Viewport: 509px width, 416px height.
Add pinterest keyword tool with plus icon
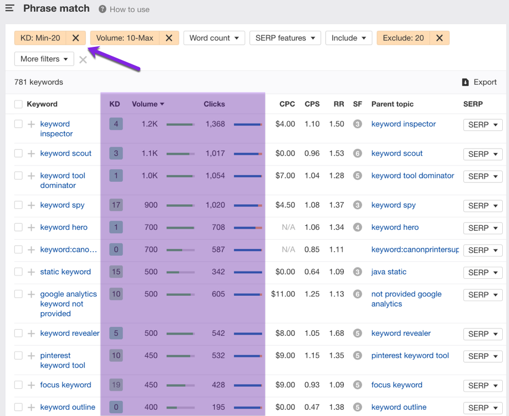point(31,356)
